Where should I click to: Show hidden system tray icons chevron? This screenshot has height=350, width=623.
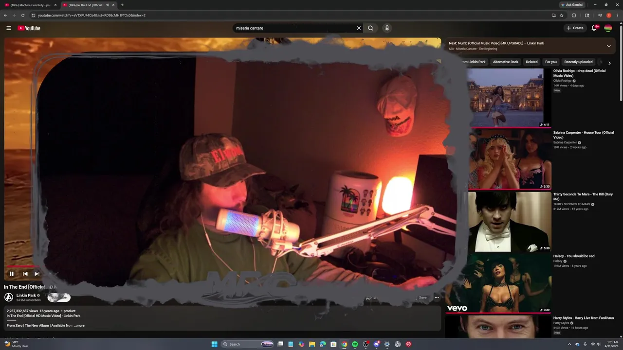click(x=570, y=344)
